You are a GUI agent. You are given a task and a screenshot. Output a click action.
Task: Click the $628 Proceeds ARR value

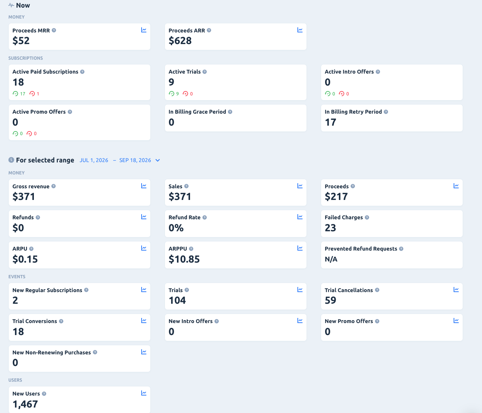point(180,41)
